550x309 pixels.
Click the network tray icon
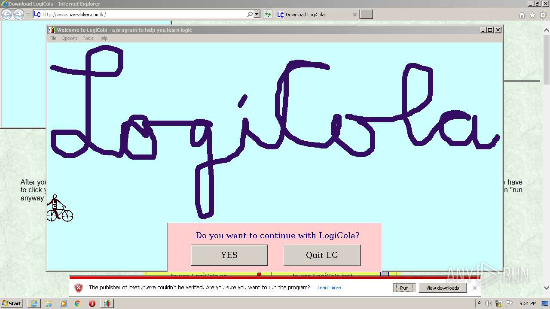click(x=499, y=303)
